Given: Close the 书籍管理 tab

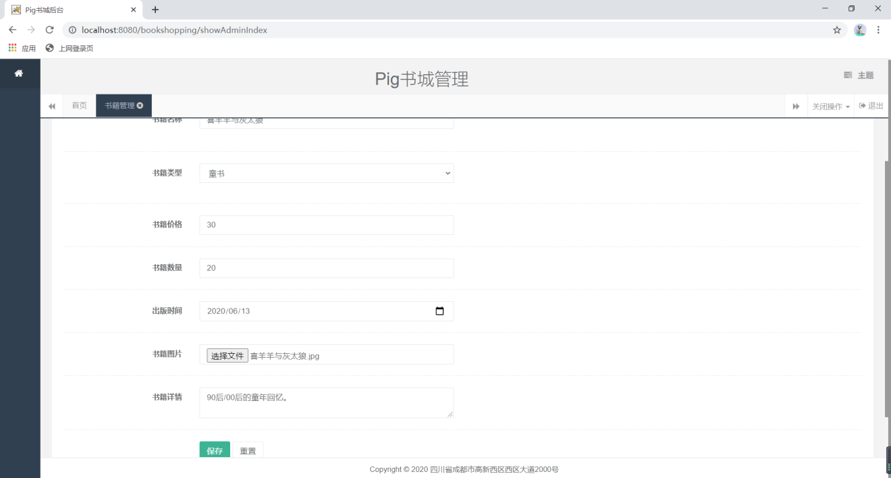Looking at the screenshot, I should [140, 105].
